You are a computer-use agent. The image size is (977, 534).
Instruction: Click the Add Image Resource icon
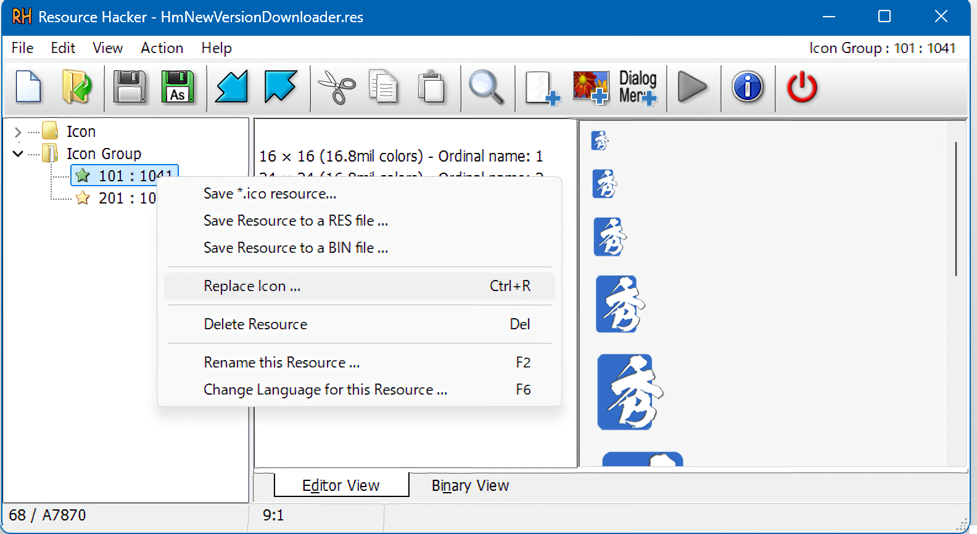(x=590, y=87)
